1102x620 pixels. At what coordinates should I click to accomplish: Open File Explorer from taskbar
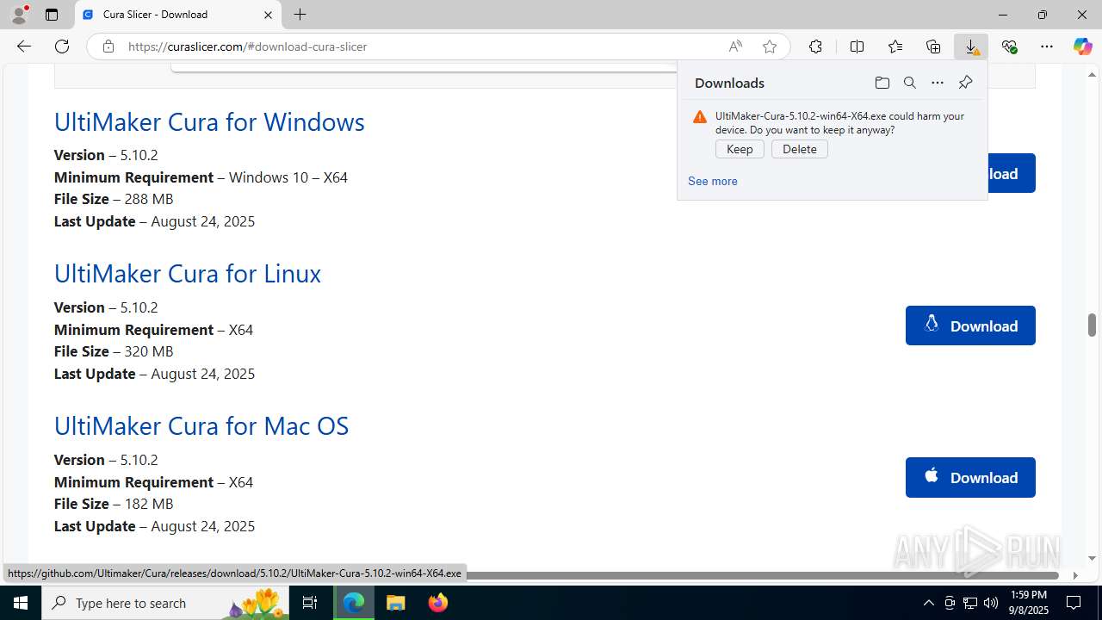(395, 603)
